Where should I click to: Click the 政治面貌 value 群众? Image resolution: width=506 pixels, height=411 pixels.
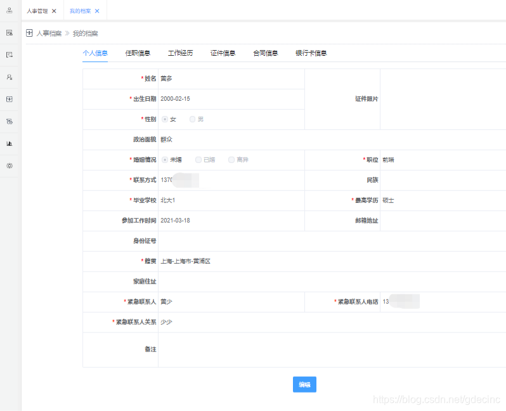click(167, 140)
